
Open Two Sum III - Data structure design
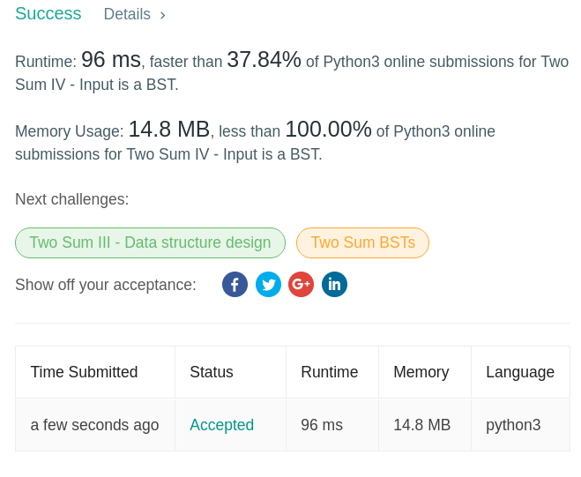coord(150,242)
